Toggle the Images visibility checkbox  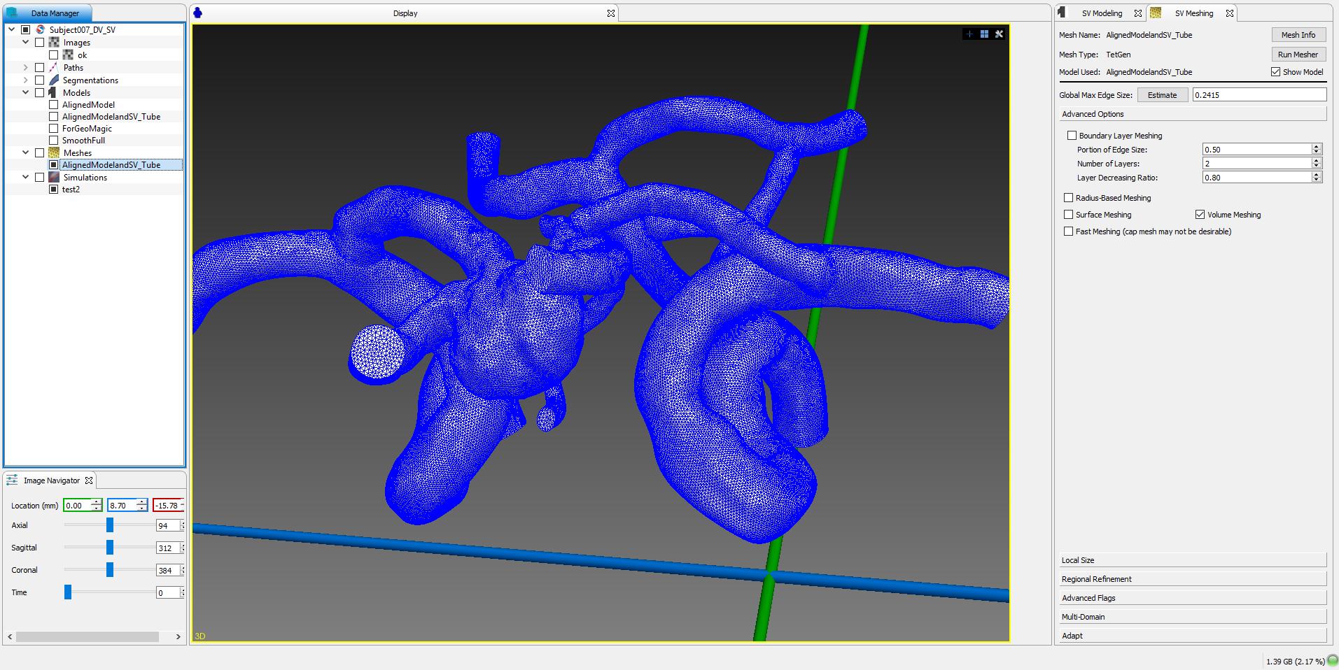(40, 42)
